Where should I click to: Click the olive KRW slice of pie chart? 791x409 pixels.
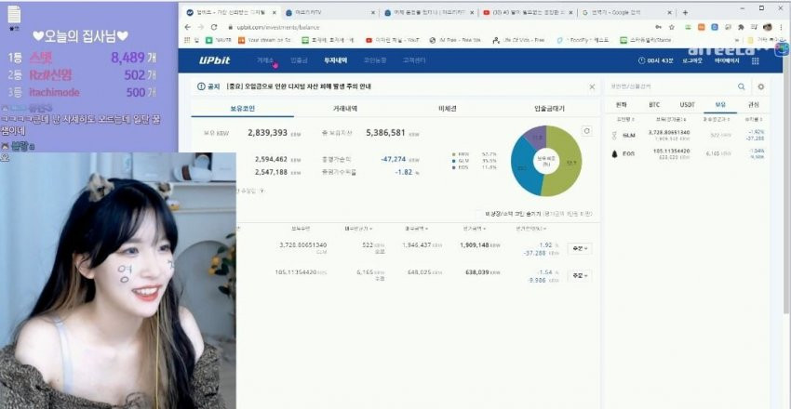click(566, 161)
